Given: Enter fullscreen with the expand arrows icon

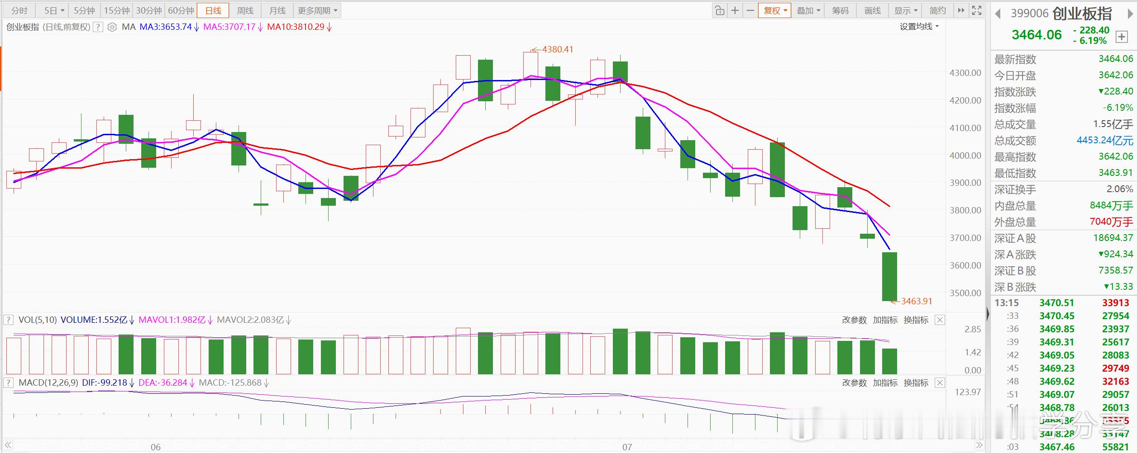Looking at the screenshot, I should coord(977,10).
